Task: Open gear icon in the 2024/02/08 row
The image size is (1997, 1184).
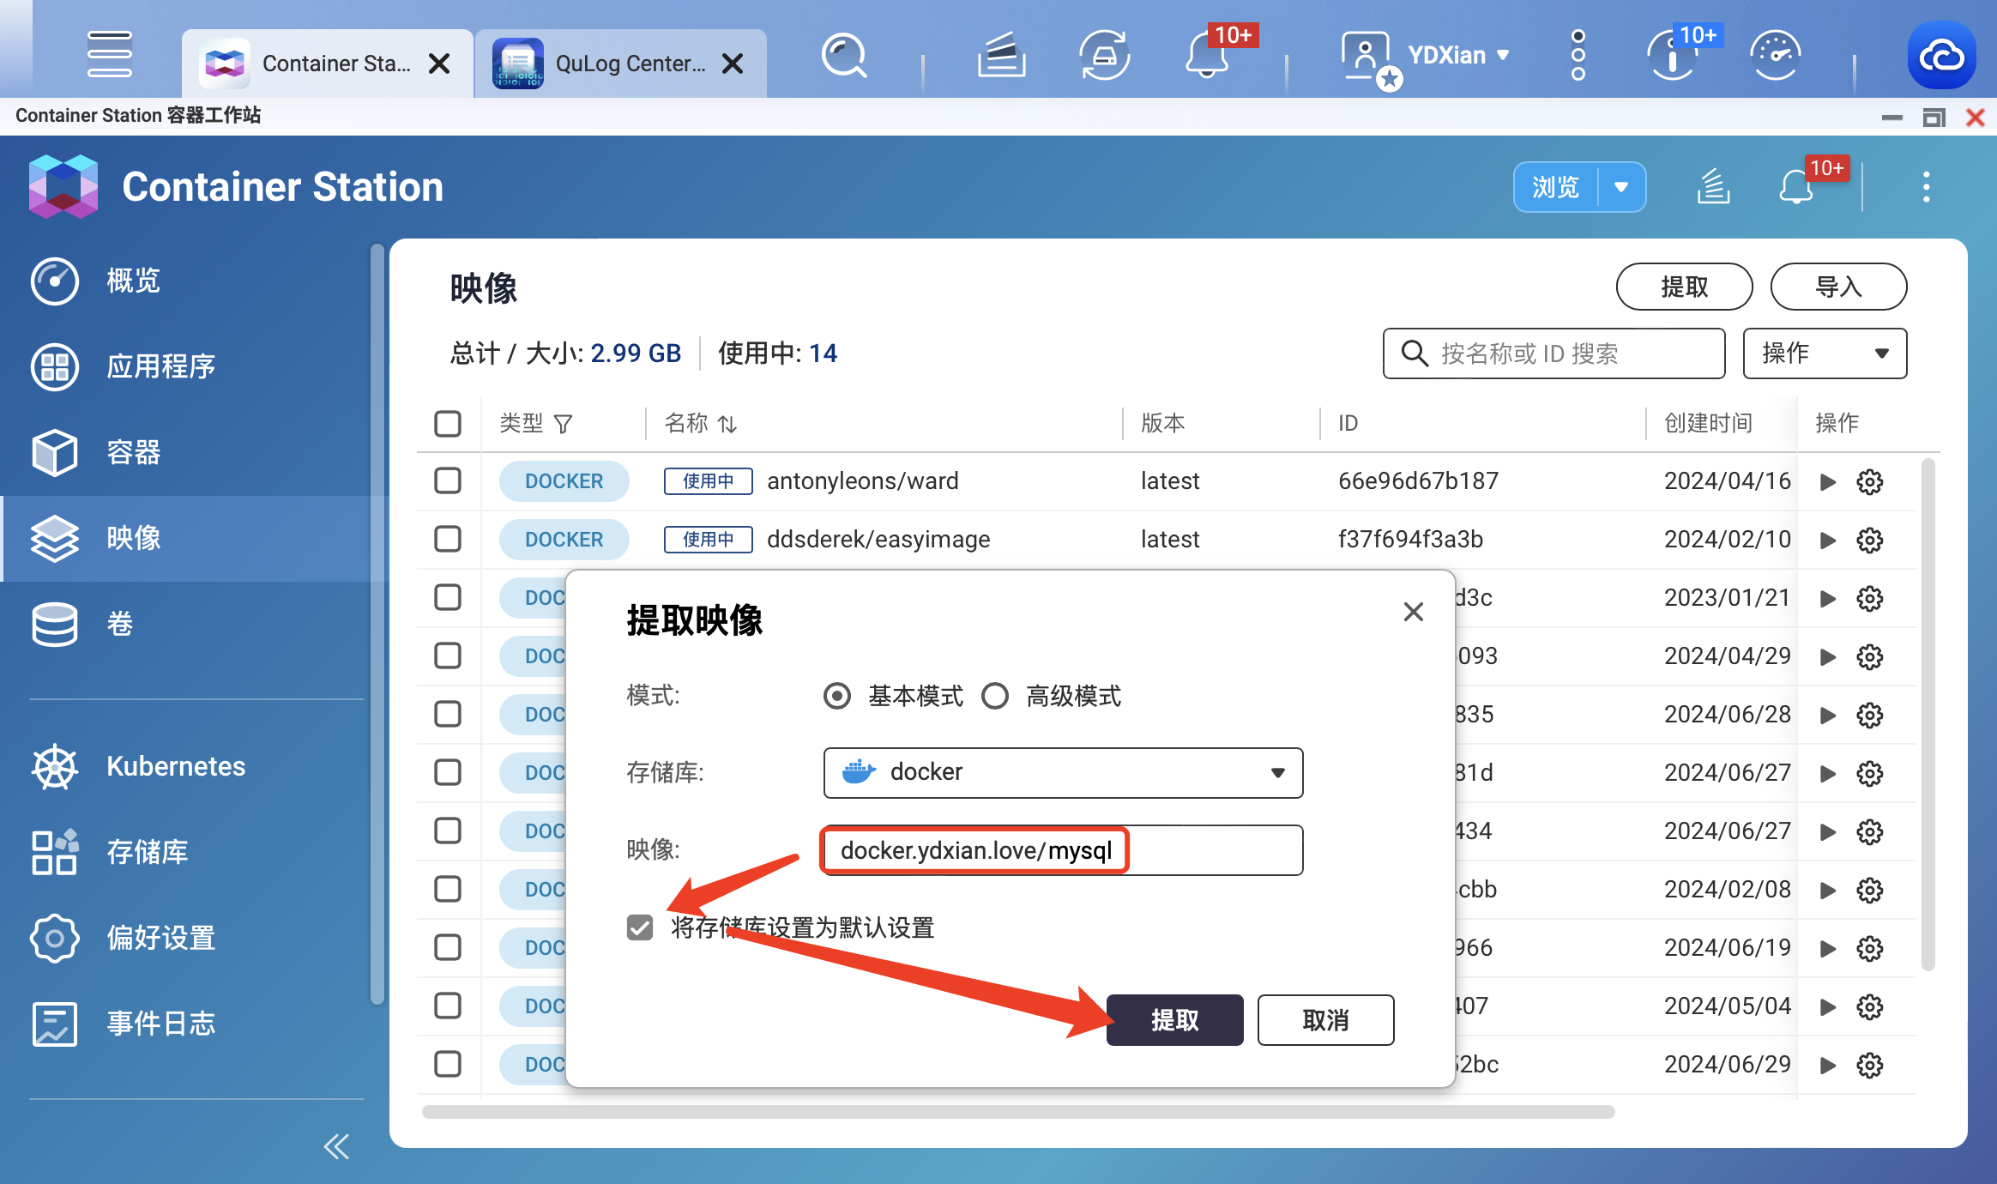Action: point(1869,890)
